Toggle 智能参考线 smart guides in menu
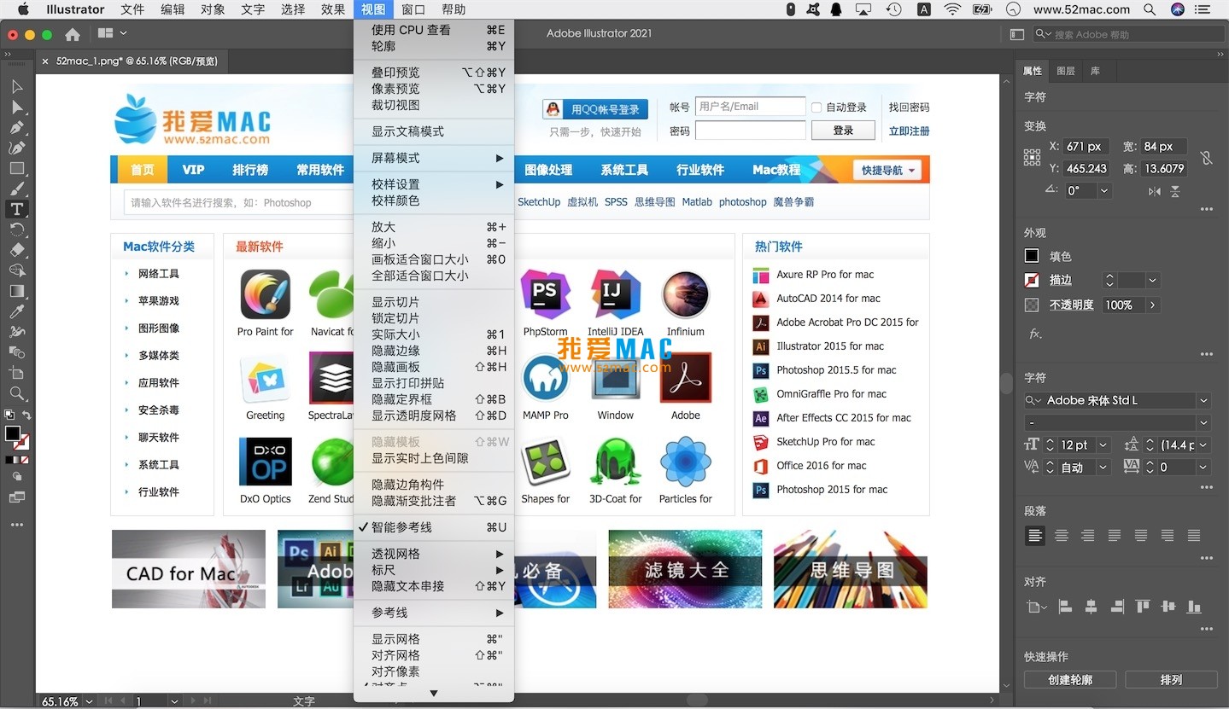 [x=434, y=527]
